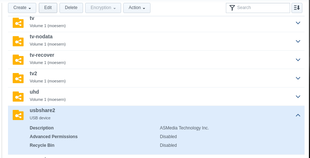This screenshot has height=158, width=310.
Task: Expand the uhd folder details
Action: 298,97
